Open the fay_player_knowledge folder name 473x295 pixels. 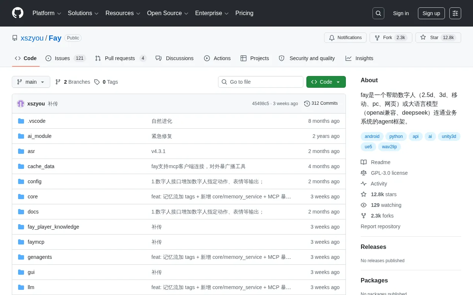coord(53,227)
